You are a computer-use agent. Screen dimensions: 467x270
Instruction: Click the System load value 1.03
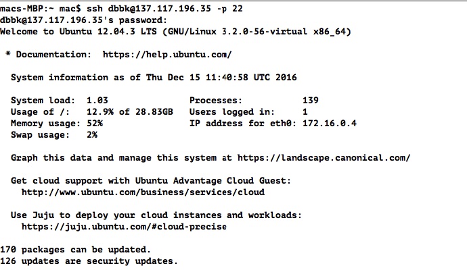(97, 100)
